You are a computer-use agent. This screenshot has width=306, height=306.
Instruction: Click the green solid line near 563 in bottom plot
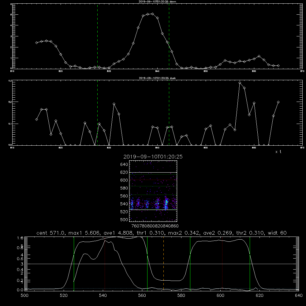pos(147,263)
